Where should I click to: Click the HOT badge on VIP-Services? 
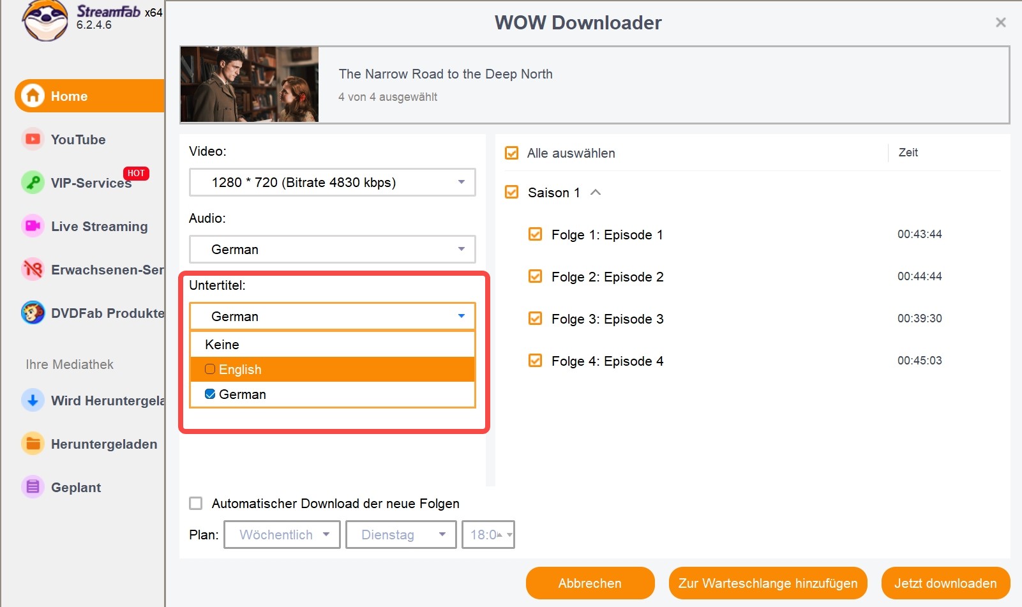136,173
